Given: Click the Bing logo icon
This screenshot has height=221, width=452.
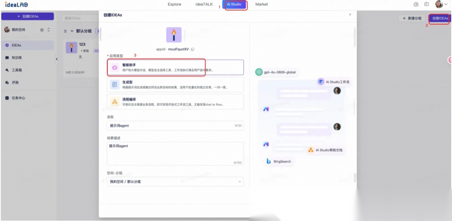Looking at the screenshot, I should (x=269, y=162).
